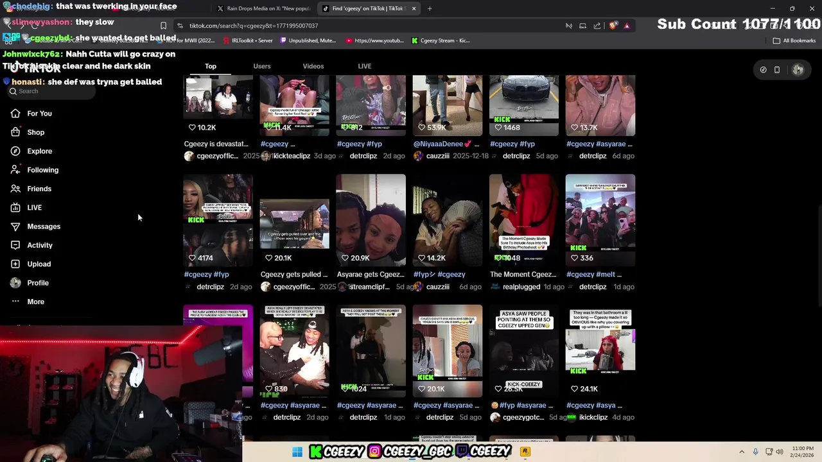The height and width of the screenshot is (462, 822).
Task: Open the streamclipf... user profile
Action: 371,287
